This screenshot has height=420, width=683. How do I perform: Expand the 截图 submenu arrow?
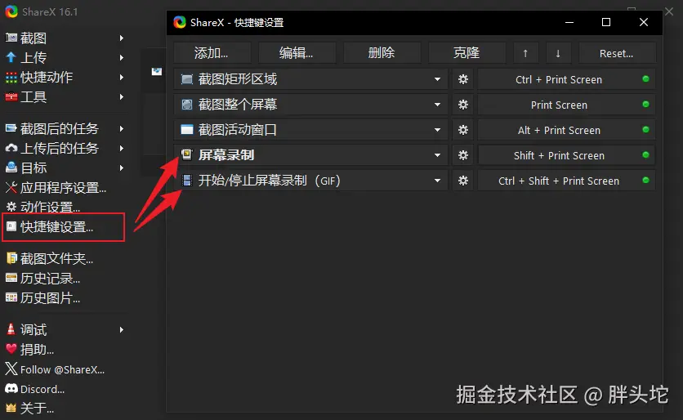coord(122,38)
